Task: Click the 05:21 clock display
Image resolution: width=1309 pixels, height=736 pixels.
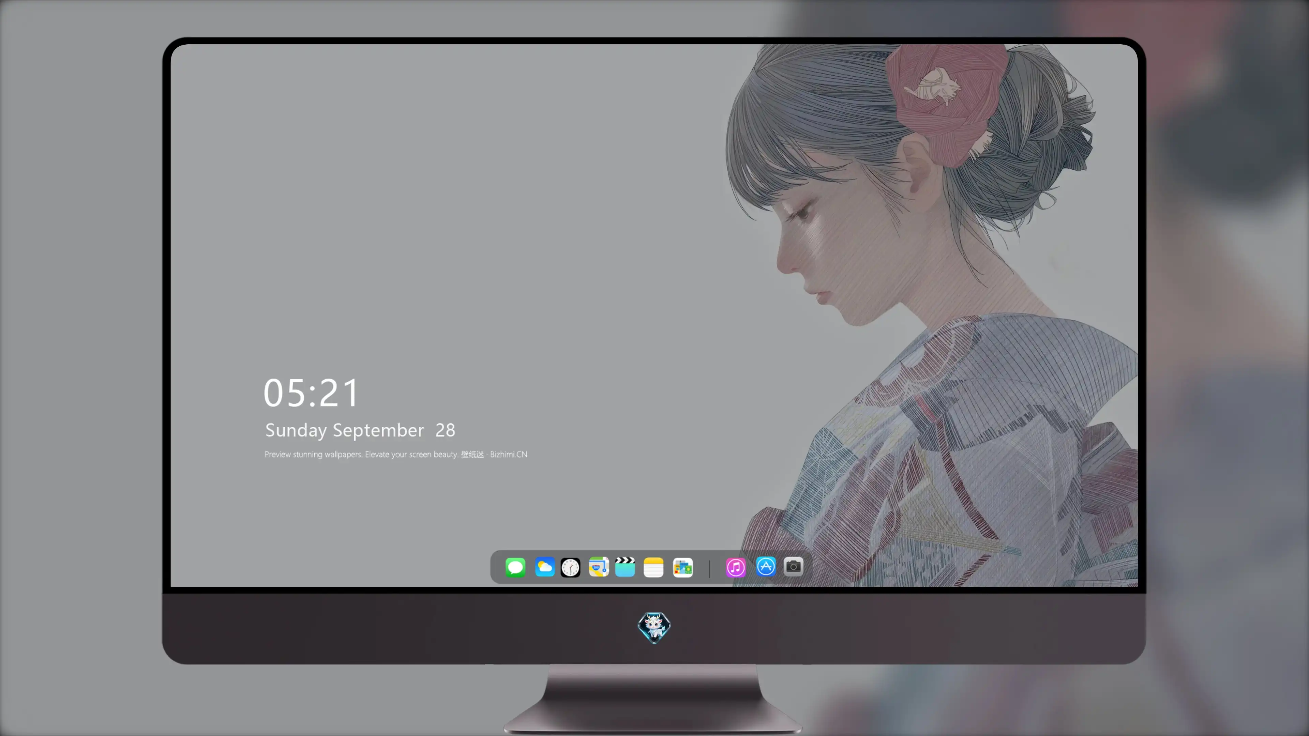Action: pos(311,393)
